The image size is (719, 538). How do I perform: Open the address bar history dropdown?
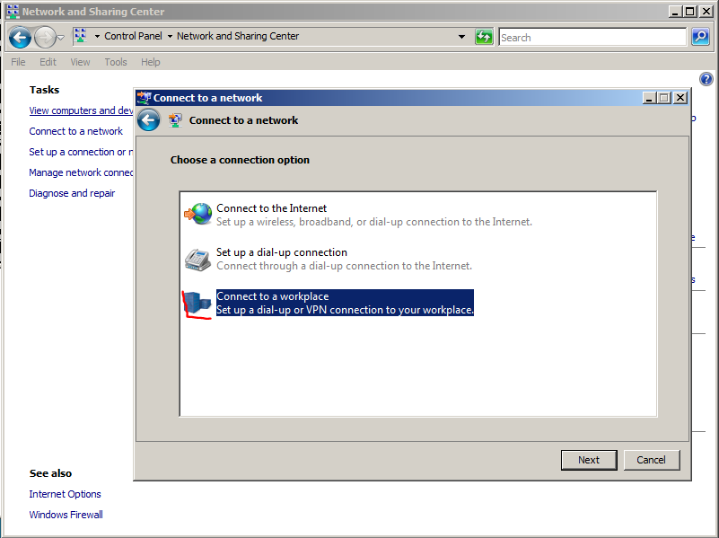click(x=461, y=37)
